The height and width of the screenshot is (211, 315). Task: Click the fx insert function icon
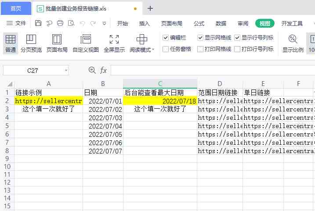click(x=103, y=70)
